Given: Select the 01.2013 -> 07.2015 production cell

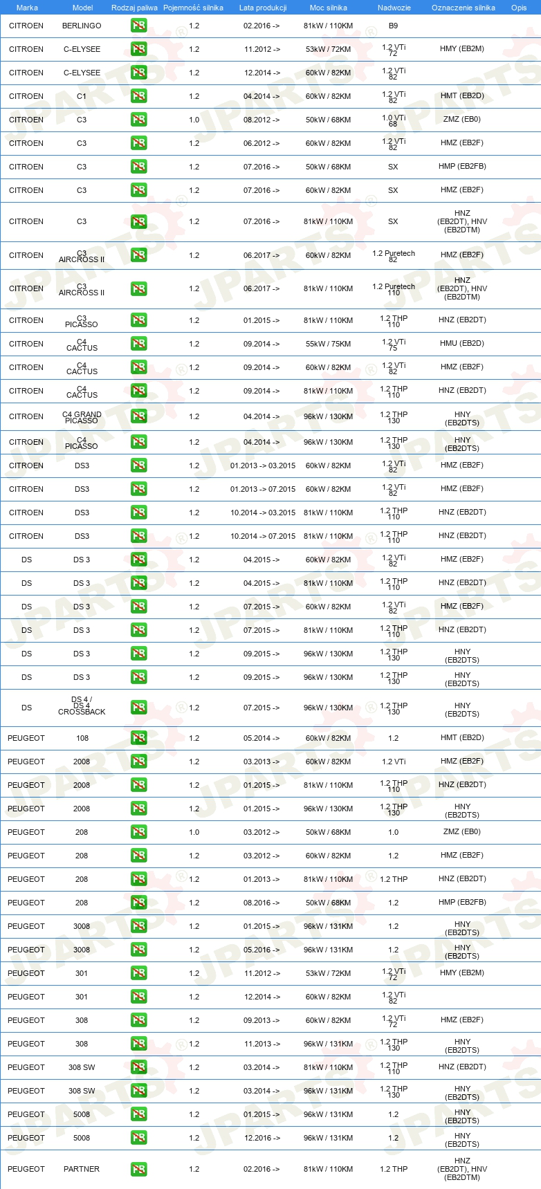Looking at the screenshot, I should (263, 489).
